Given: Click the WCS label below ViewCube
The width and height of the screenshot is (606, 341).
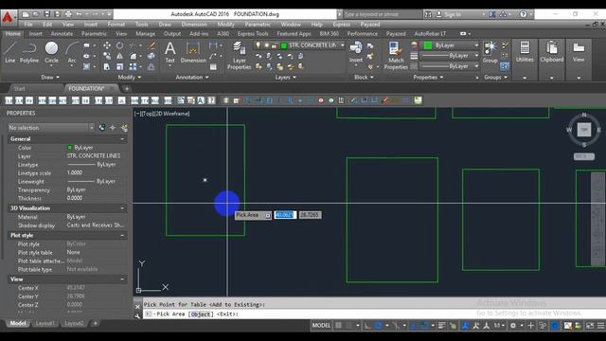Looking at the screenshot, I should pyautogui.click(x=584, y=156).
